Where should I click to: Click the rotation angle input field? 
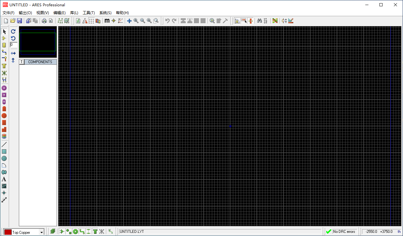click(x=14, y=45)
